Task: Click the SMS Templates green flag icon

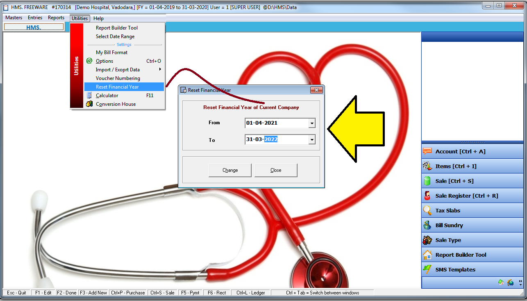Action: [427, 269]
